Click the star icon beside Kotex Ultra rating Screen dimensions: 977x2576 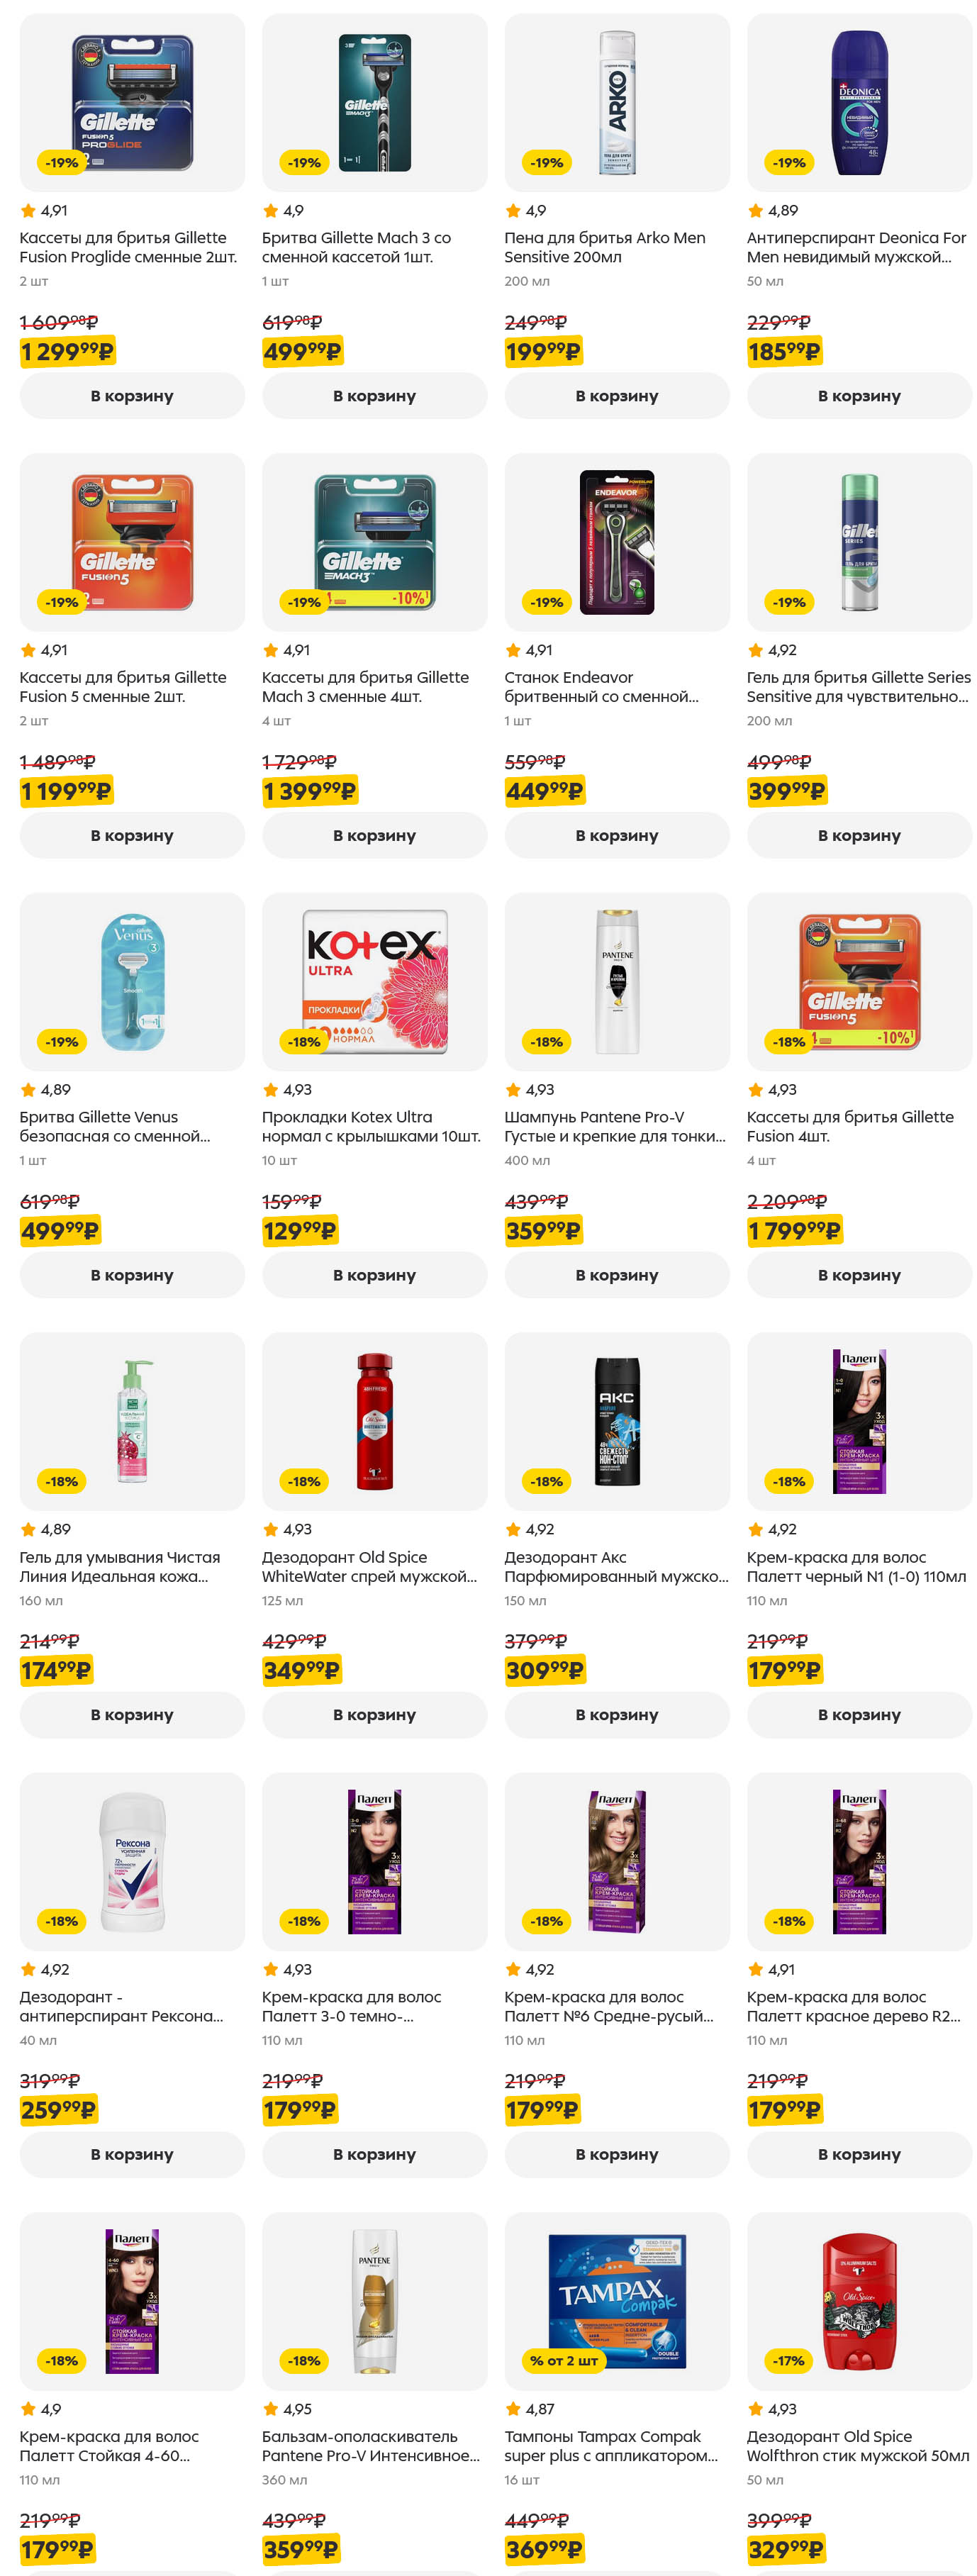(x=270, y=1090)
